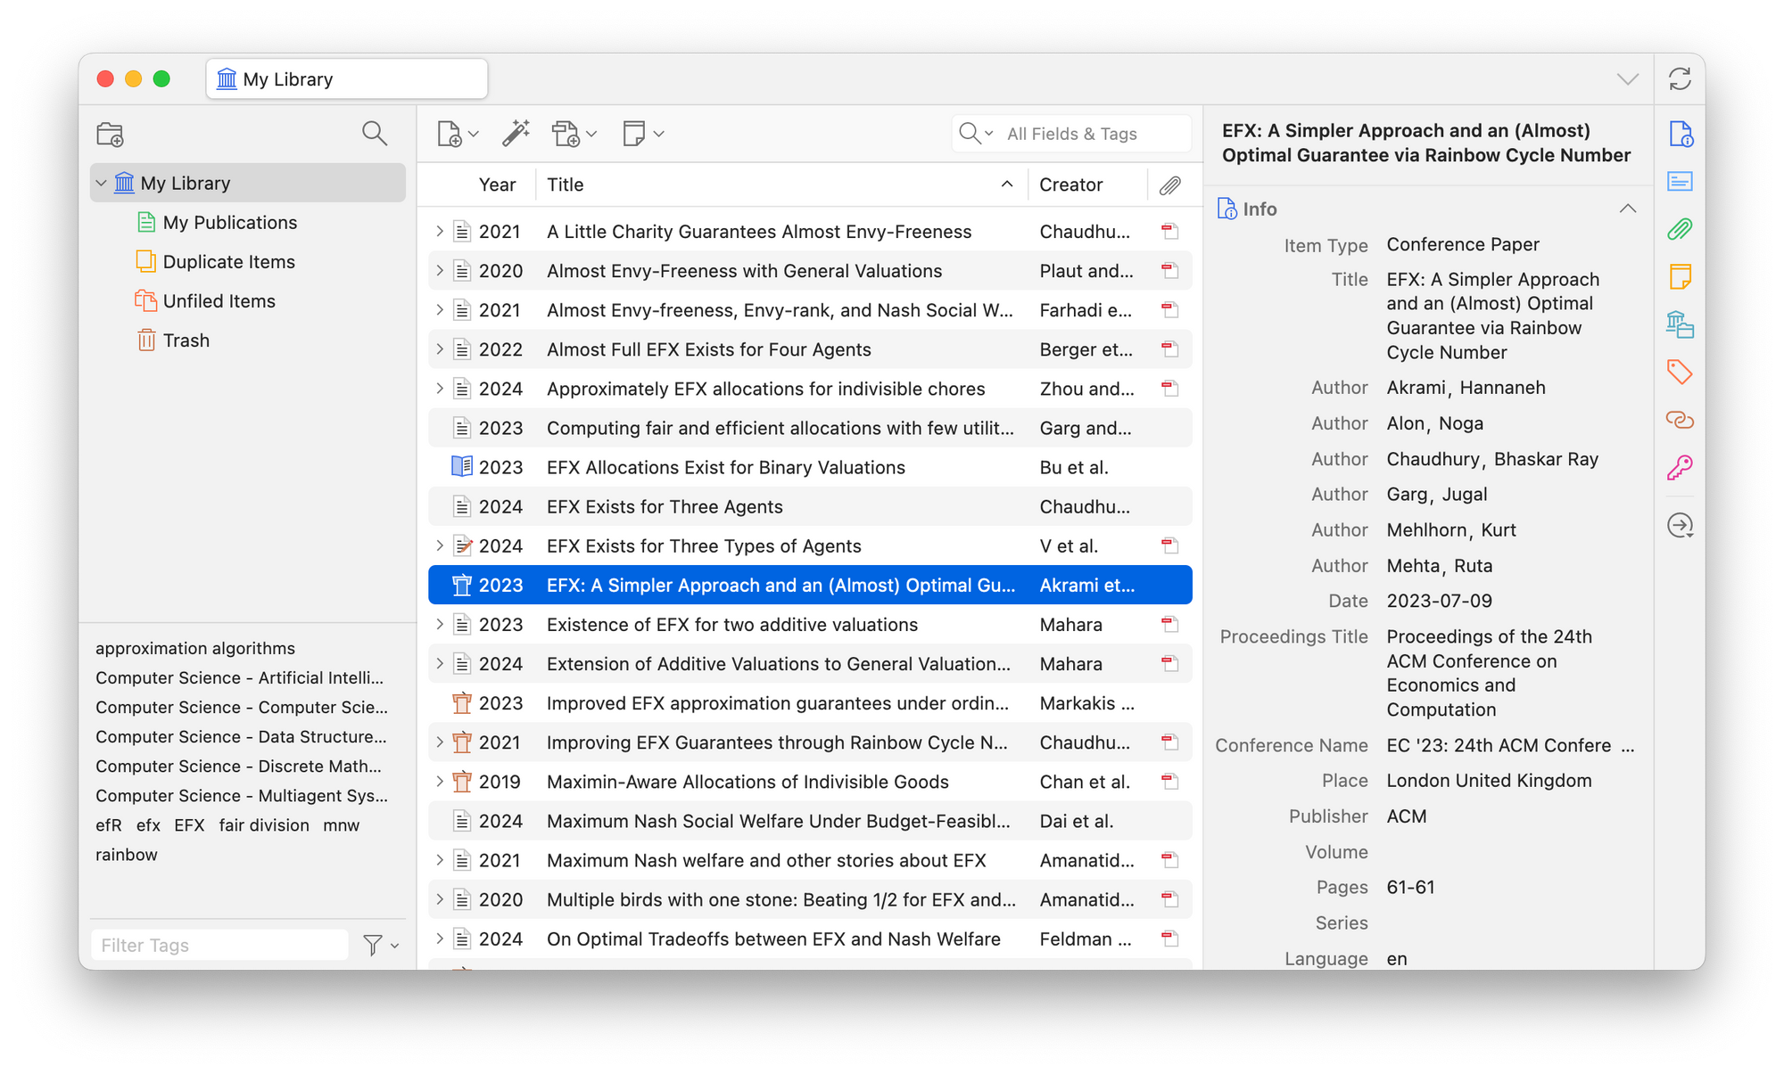Viewport: 1784px width, 1074px height.
Task: Filter by the efR tag
Action: pyautogui.click(x=109, y=825)
